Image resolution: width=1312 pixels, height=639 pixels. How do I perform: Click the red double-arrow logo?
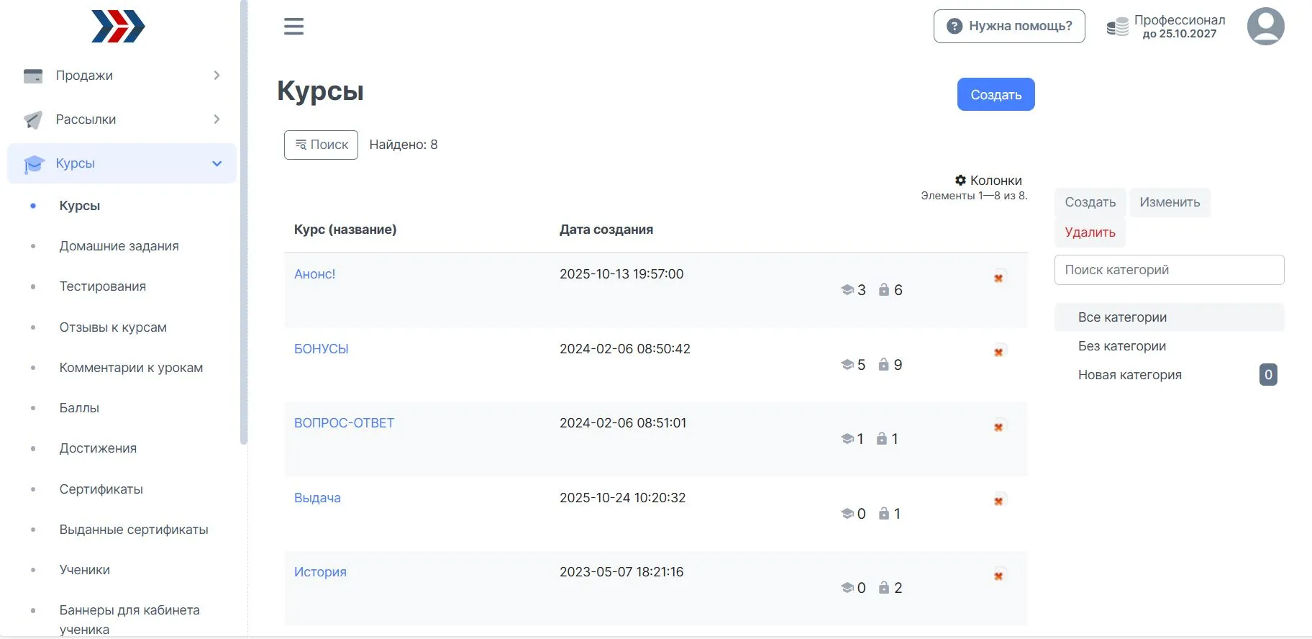click(x=118, y=27)
